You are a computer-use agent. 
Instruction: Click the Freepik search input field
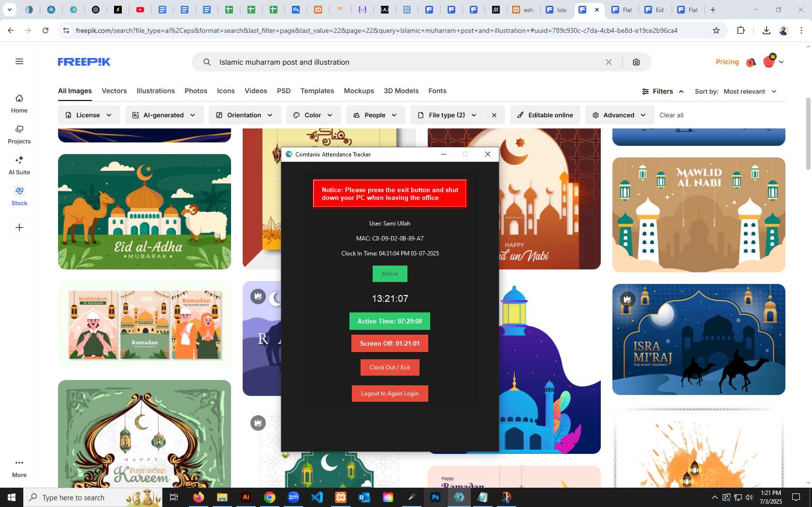[406, 62]
